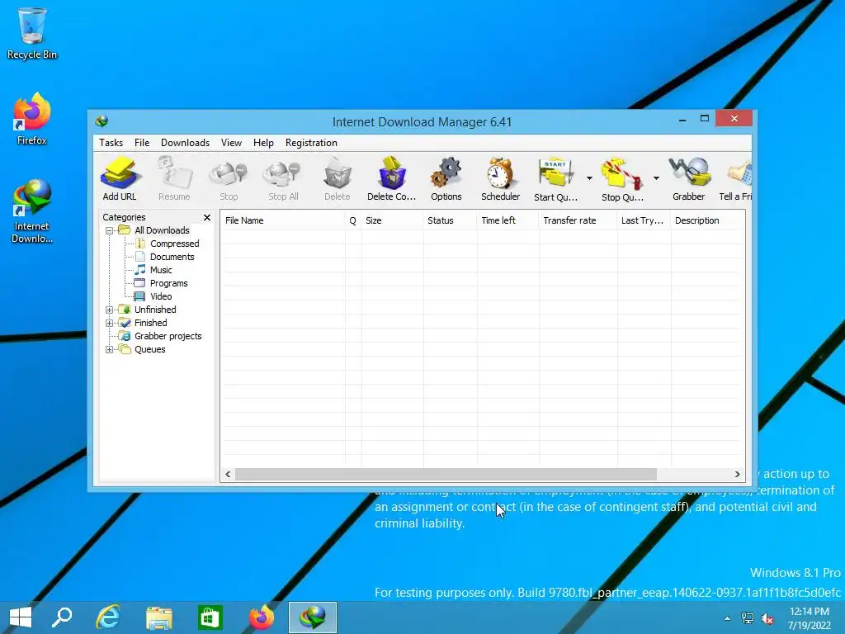Expand the Unfinished tree node
This screenshot has height=634, width=845.
pos(110,310)
